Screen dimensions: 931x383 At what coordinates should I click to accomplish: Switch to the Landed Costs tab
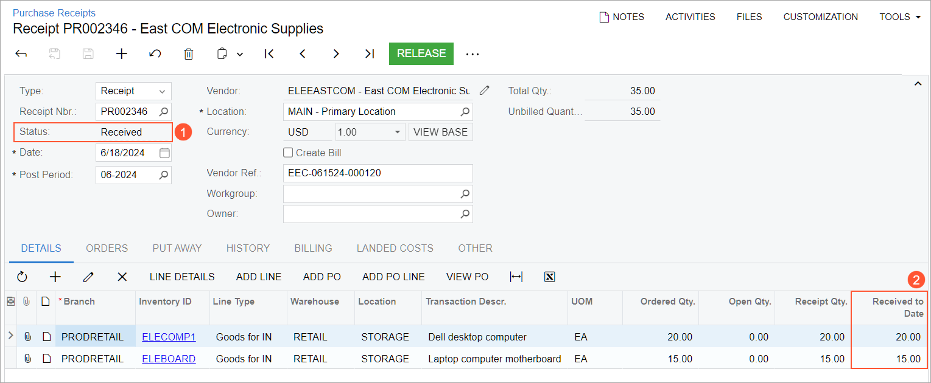pos(395,248)
